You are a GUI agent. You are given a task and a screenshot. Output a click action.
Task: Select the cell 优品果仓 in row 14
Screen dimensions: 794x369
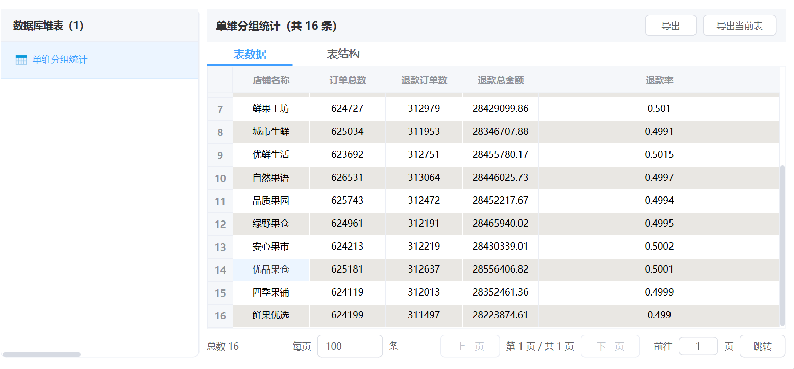(x=271, y=269)
